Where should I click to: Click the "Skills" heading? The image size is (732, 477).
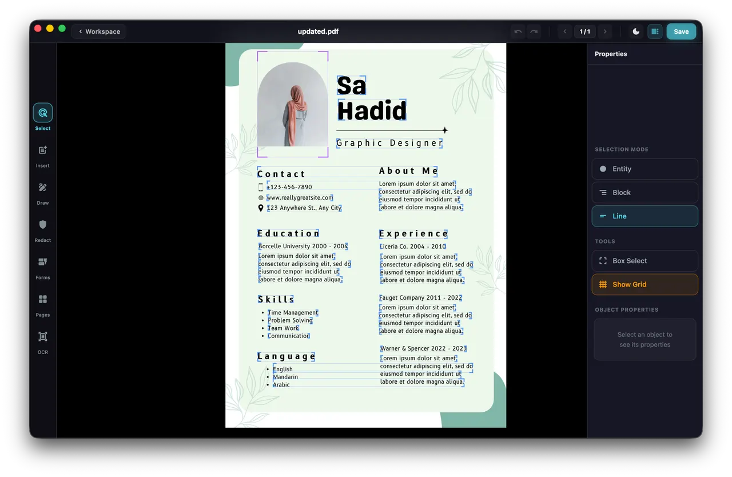[276, 299]
